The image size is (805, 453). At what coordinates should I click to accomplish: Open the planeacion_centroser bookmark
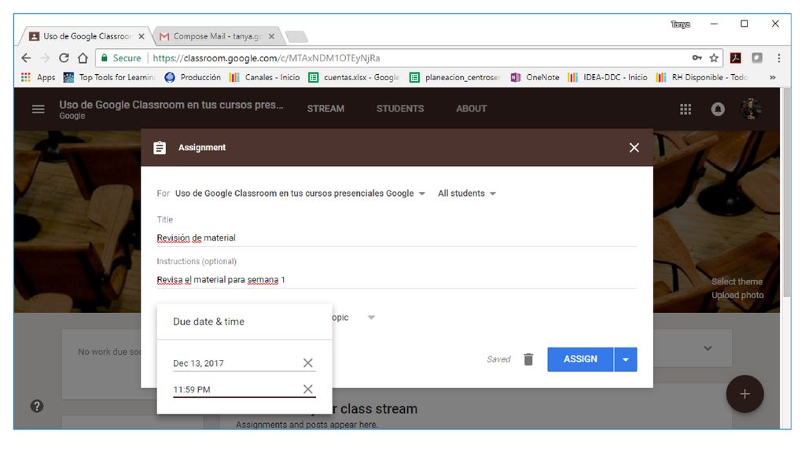tap(455, 77)
